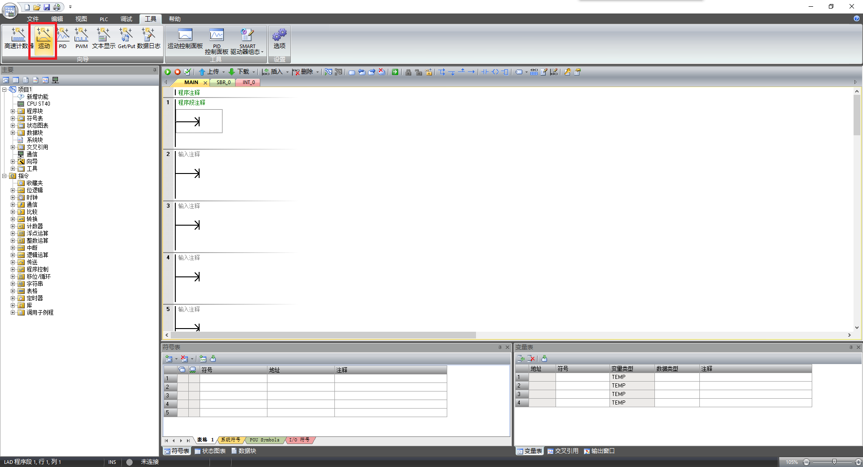Image resolution: width=863 pixels, height=467 pixels.
Task: Click the editor vertical scrollbar thumb
Action: pyautogui.click(x=857, y=115)
